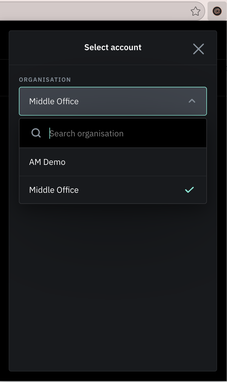
Task: Select the AM Demo organisation
Action: point(47,162)
